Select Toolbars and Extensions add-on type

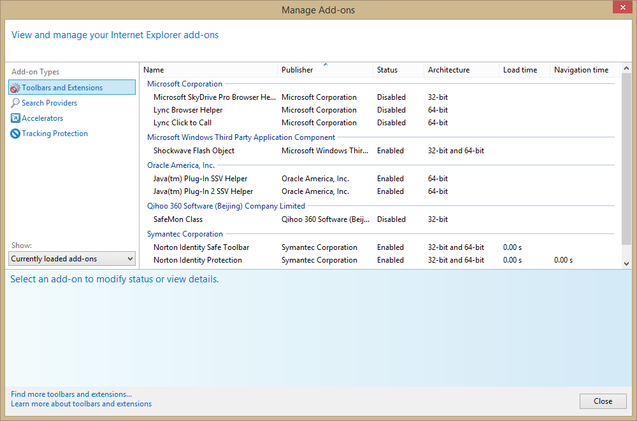pos(72,88)
